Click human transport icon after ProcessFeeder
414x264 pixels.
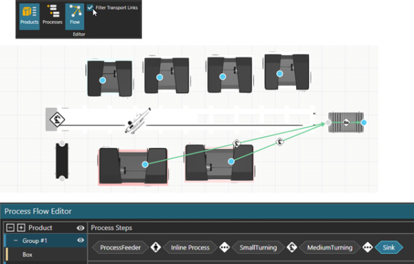click(156, 247)
